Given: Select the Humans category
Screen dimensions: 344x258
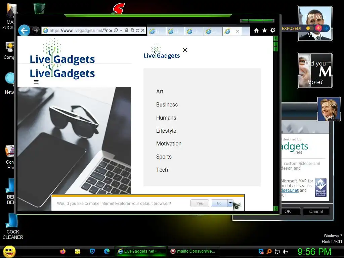Looking at the screenshot, I should click(166, 118).
